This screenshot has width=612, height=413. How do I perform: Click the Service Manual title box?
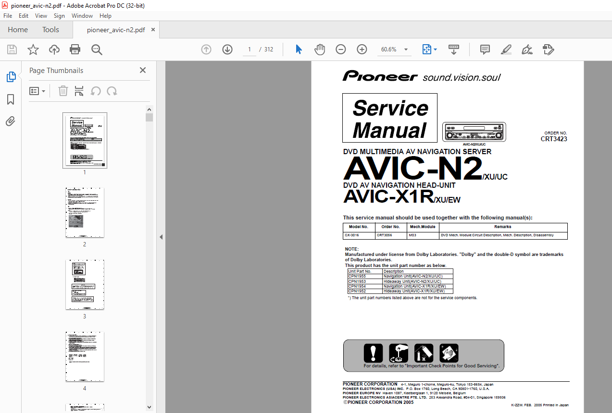(x=390, y=118)
